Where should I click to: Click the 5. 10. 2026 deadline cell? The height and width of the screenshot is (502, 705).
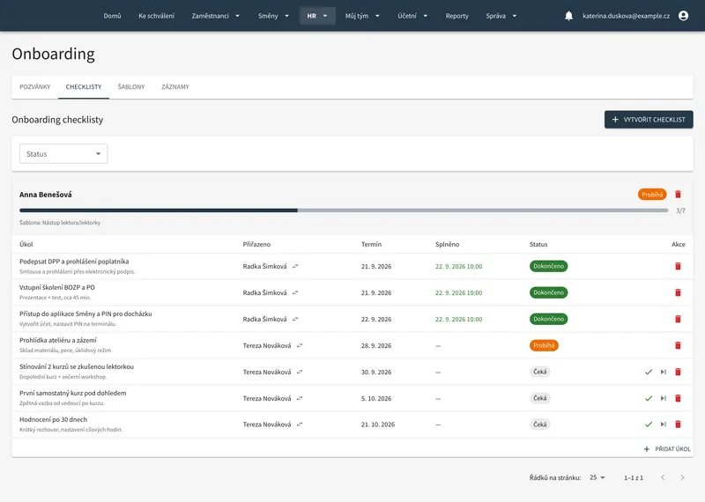click(376, 398)
